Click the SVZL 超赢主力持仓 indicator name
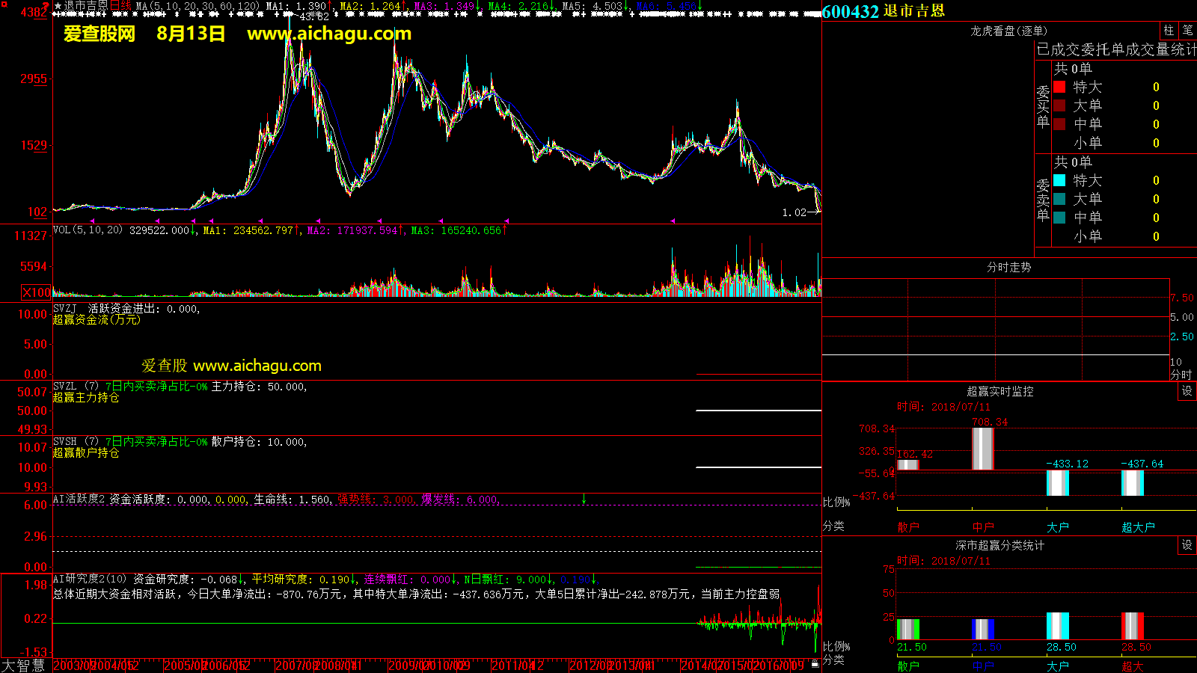The width and height of the screenshot is (1197, 673). [x=85, y=398]
